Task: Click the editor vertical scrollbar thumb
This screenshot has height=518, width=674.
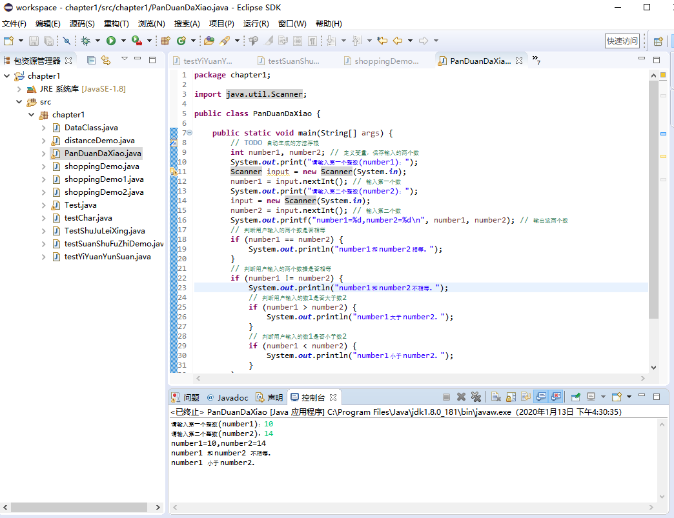Action: [x=653, y=199]
